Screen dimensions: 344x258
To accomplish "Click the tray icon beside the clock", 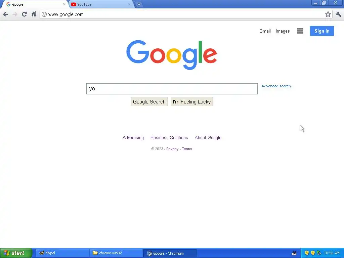I will [x=319, y=253].
